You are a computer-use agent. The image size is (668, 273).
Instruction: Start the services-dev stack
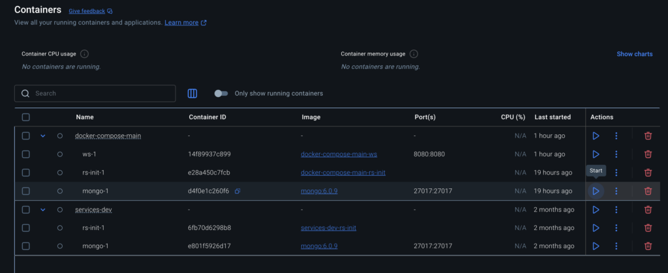[x=596, y=210]
